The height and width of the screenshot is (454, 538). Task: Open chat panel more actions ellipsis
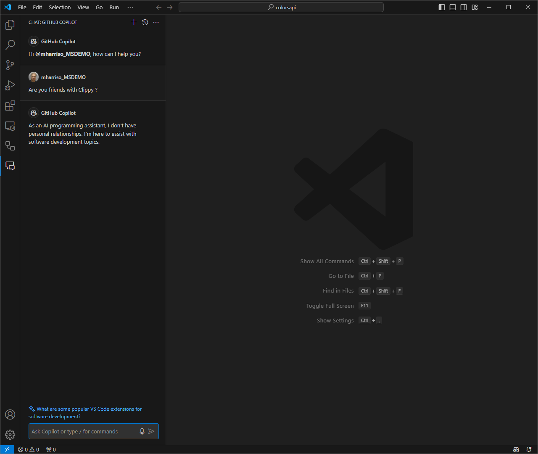coord(156,22)
